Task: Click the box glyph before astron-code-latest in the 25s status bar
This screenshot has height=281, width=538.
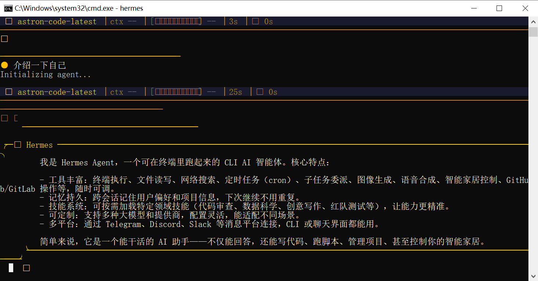Action: point(9,92)
